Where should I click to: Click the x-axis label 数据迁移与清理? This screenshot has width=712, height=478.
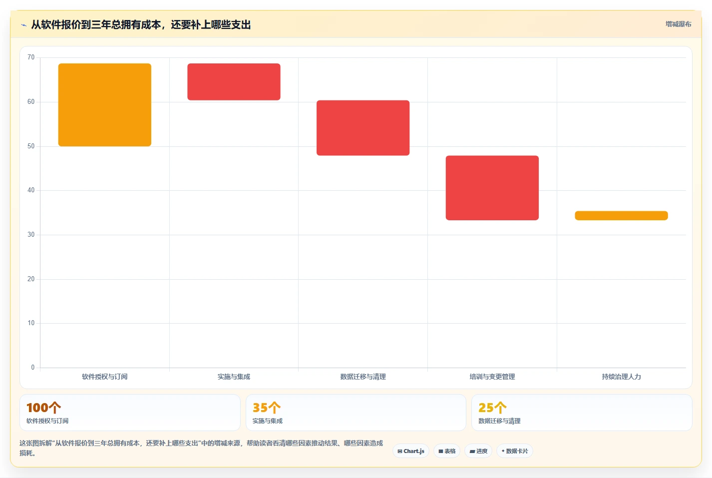(x=363, y=377)
